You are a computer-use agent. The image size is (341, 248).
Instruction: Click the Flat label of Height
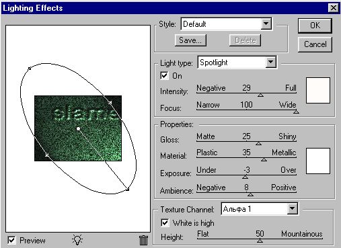[203, 234]
